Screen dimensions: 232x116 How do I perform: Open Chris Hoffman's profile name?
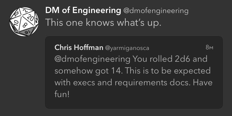tap(79, 48)
